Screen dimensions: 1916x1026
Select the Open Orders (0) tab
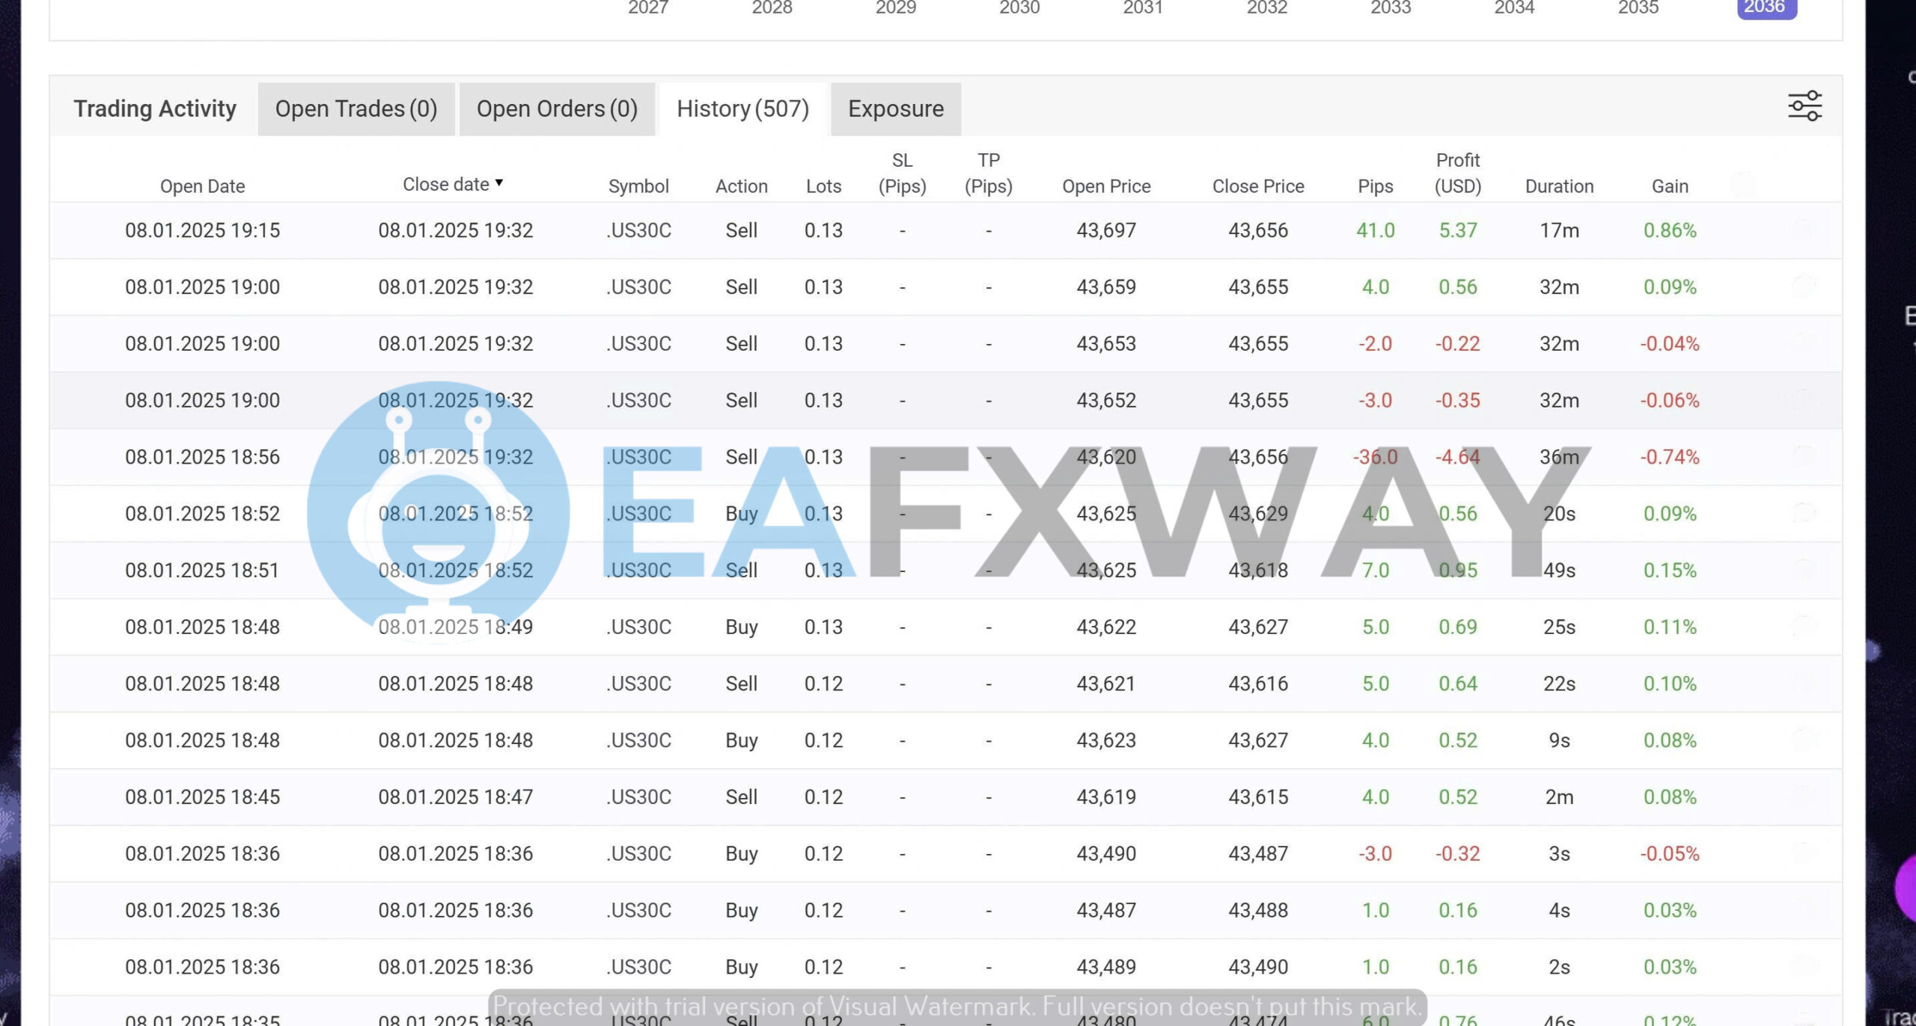click(x=557, y=108)
